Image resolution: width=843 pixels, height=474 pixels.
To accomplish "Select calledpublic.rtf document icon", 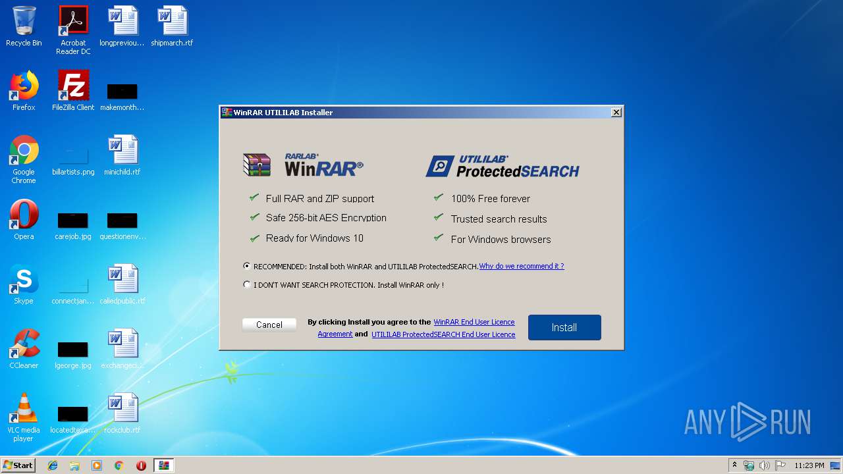I will click(122, 284).
